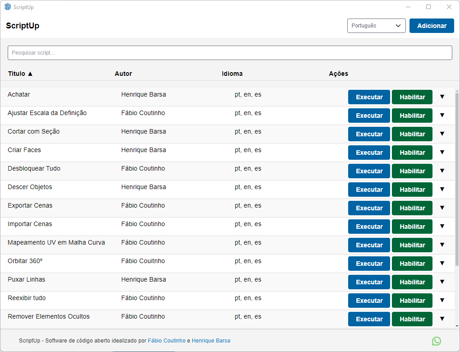The width and height of the screenshot is (460, 352).
Task: Execute the Achatar script
Action: pyautogui.click(x=369, y=97)
